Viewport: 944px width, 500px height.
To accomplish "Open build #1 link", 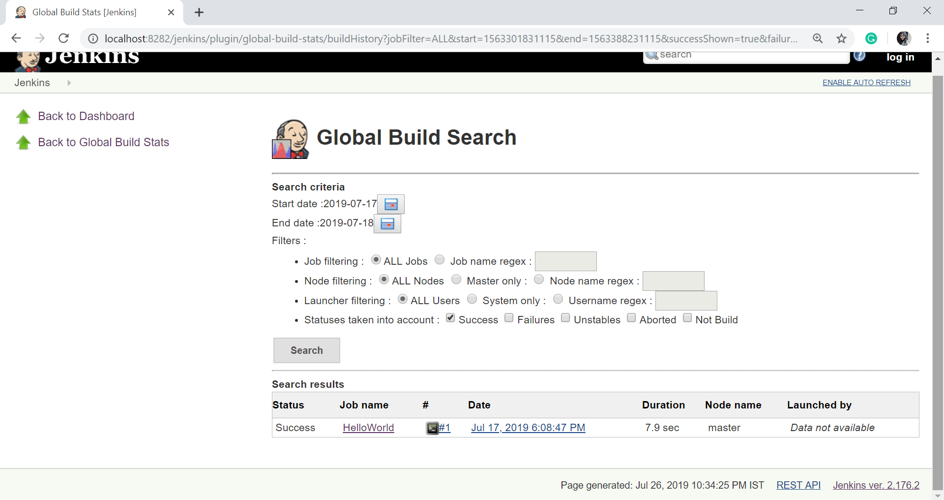I will 444,428.
